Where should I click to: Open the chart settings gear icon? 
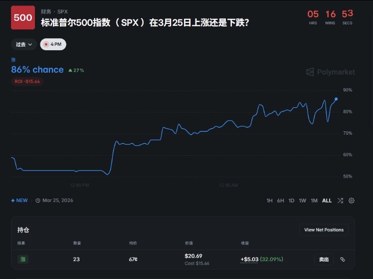352,200
